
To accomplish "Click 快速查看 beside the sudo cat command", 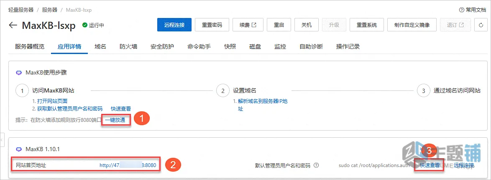I will pos(430,165).
